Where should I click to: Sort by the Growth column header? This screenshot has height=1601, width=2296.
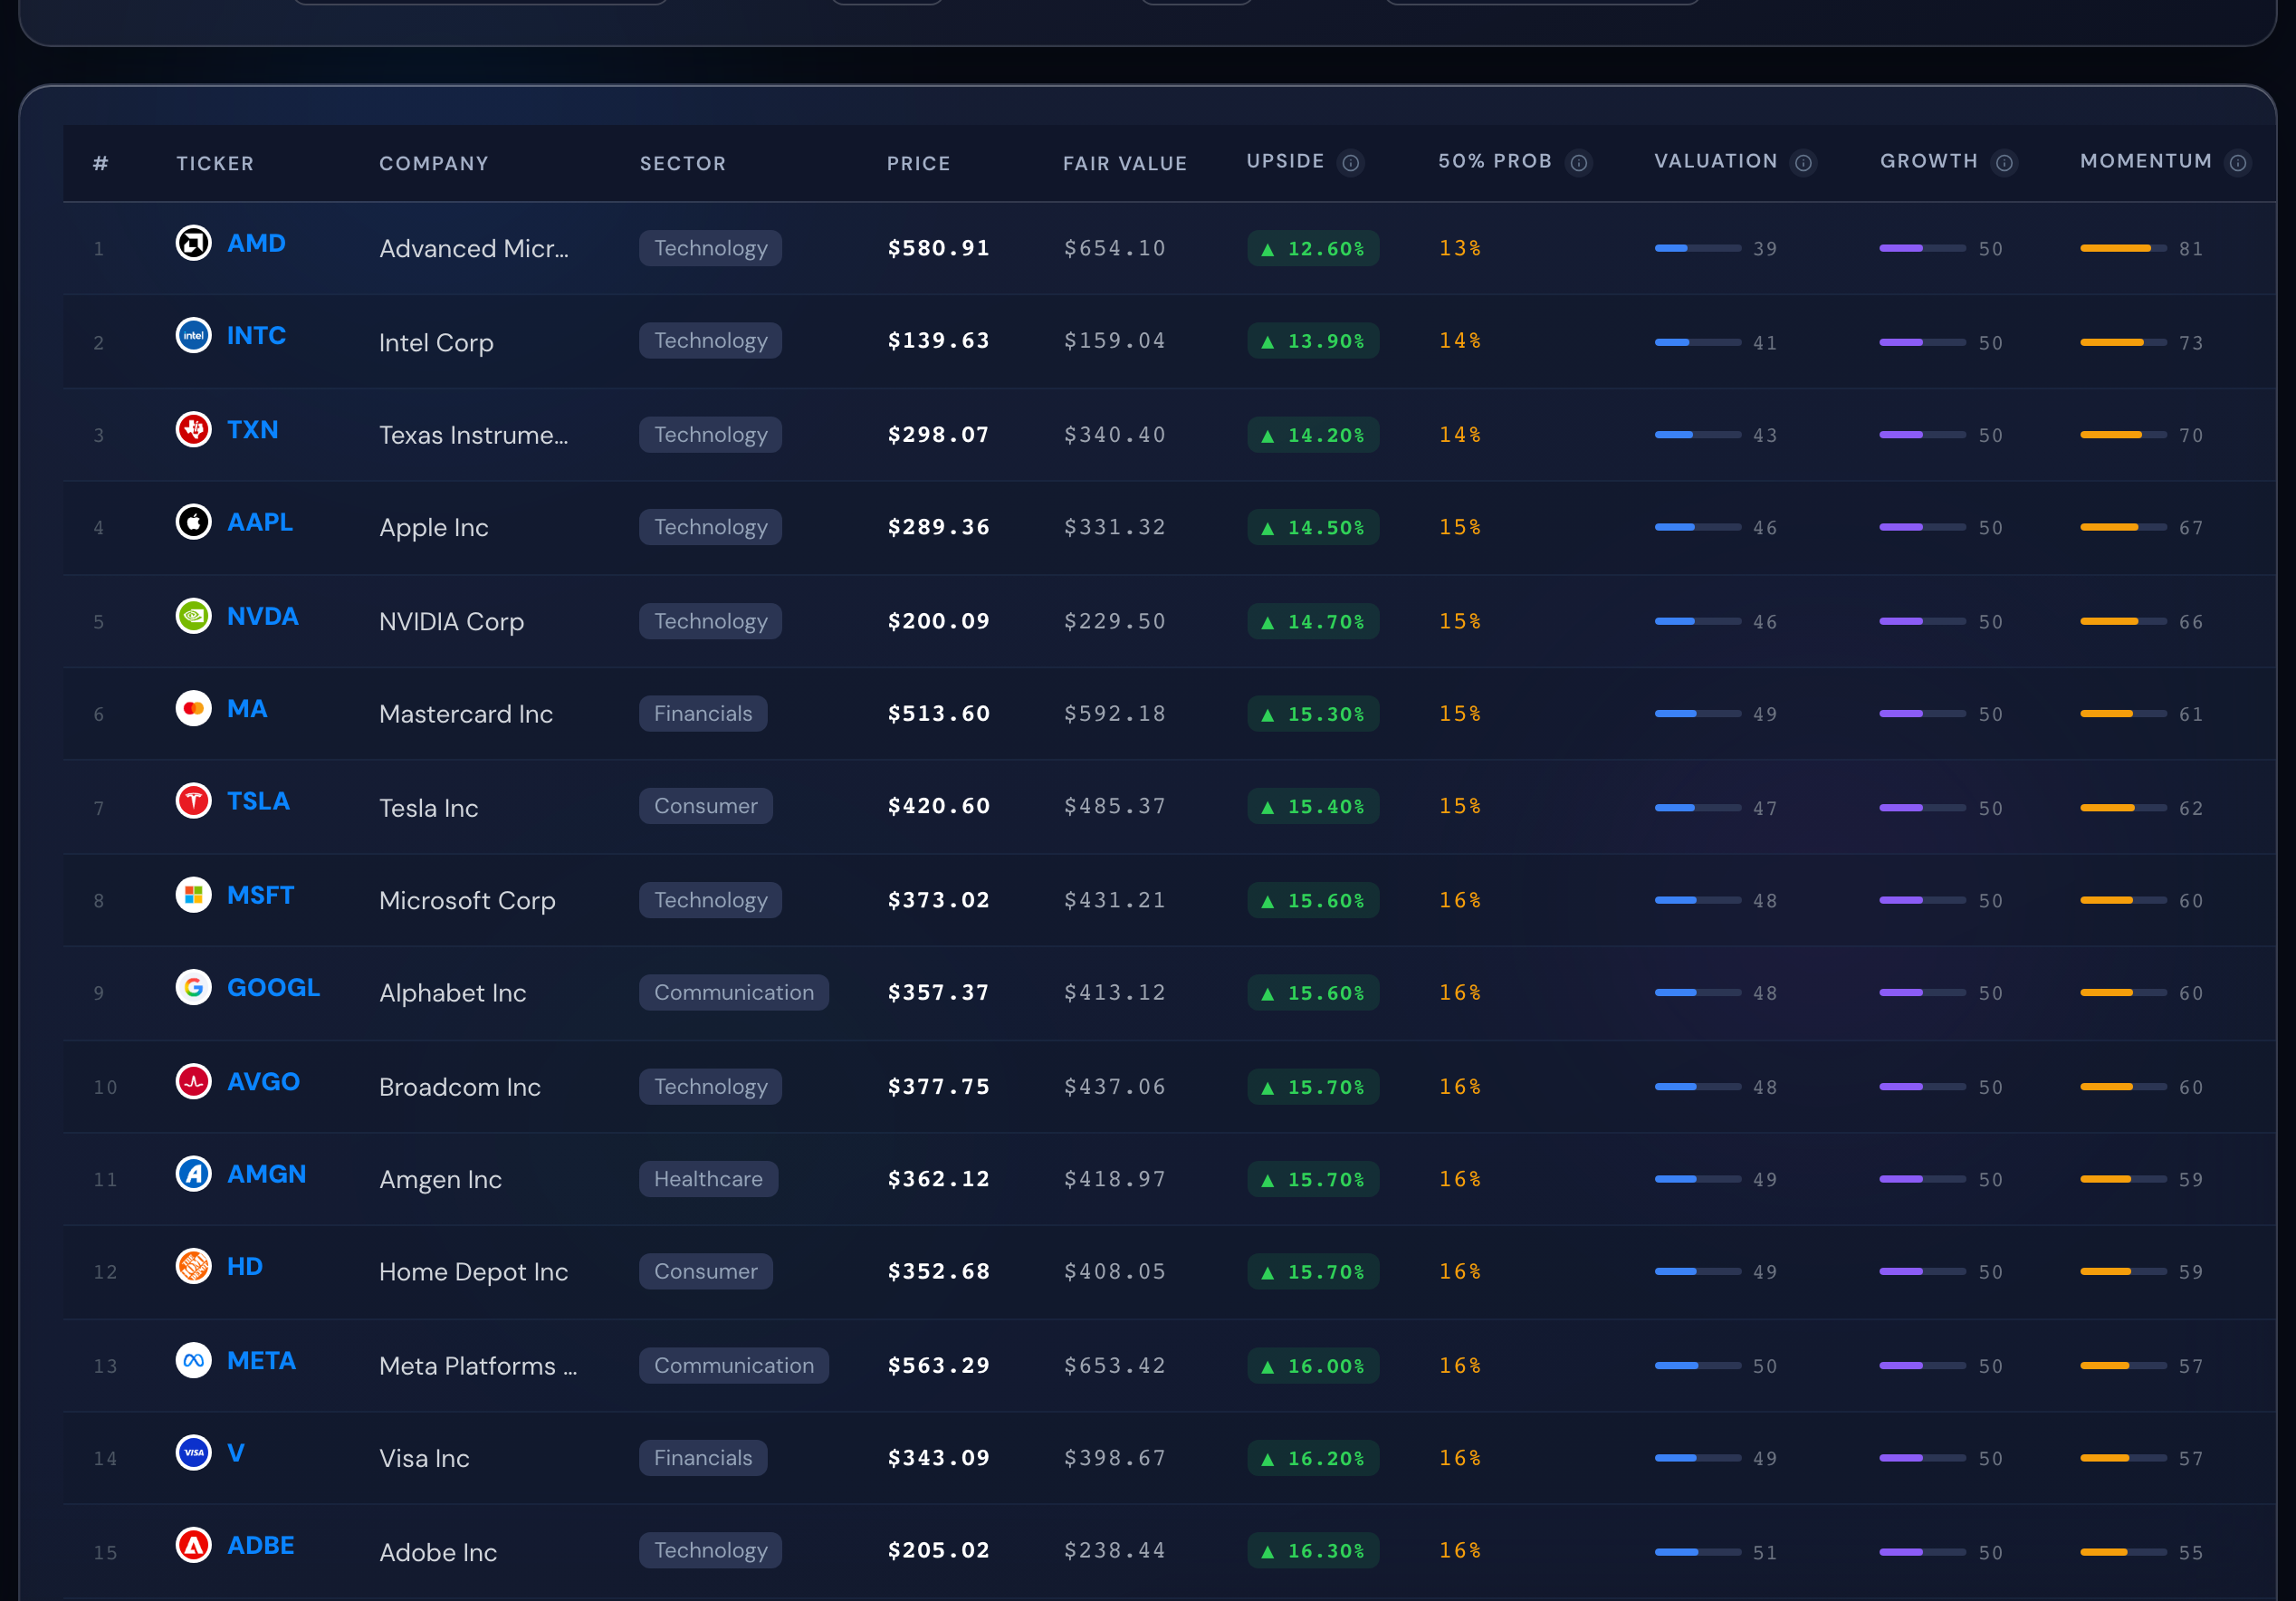[1929, 161]
